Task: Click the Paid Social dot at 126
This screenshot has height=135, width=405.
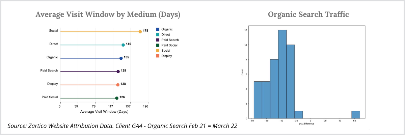Action: pos(117,98)
